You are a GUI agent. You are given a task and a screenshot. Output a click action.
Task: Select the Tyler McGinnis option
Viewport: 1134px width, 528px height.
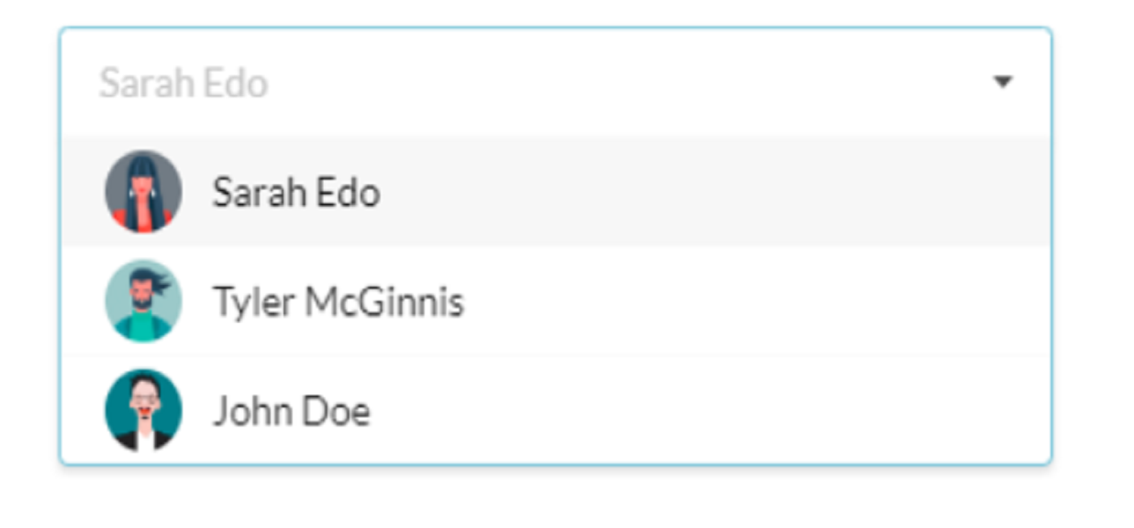point(556,301)
